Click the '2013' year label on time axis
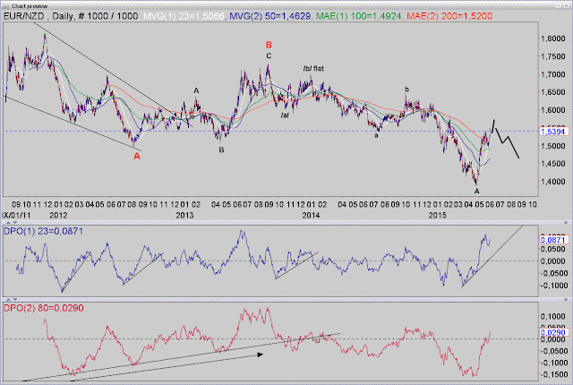Viewport: 573px width, 385px height. pyautogui.click(x=184, y=215)
